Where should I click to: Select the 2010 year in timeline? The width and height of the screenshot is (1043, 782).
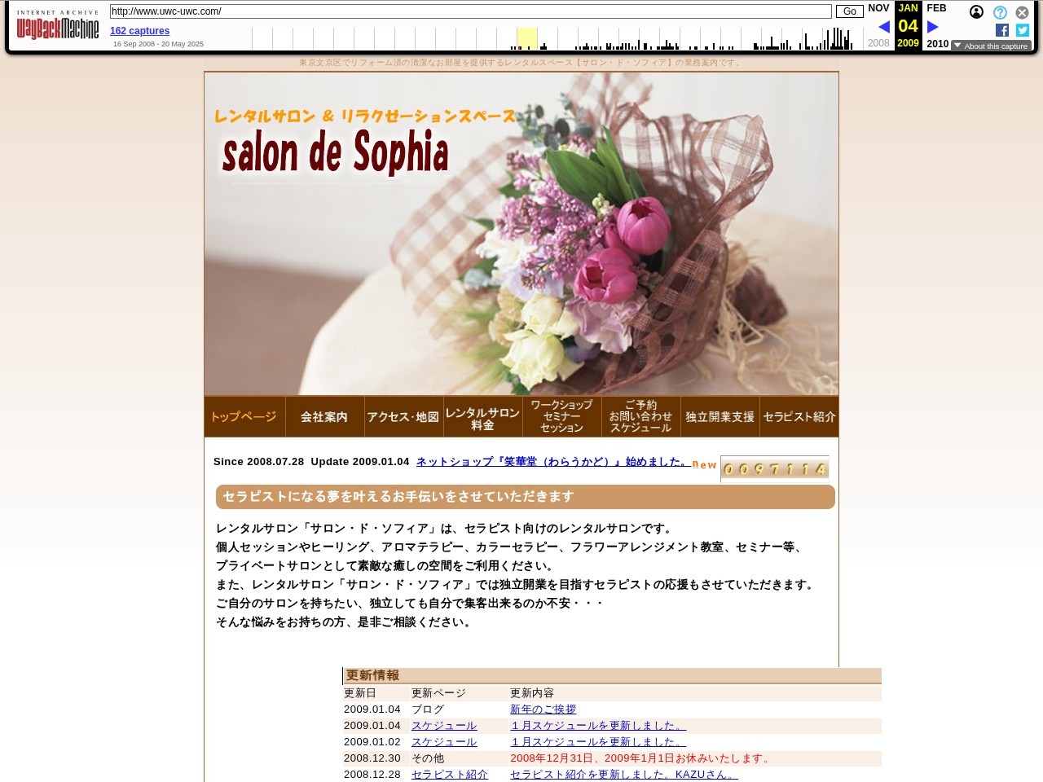tap(937, 44)
